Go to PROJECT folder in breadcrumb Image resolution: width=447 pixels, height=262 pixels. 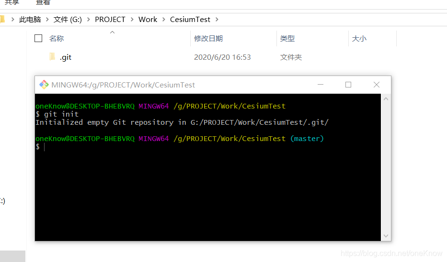110,19
